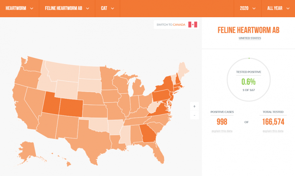Open the Heartworm disease dropdown

(19, 8)
